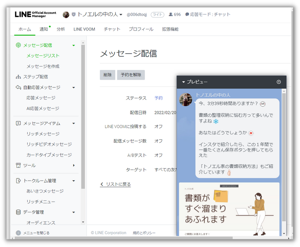Click the トノエルの中の人 account avatar in header

(x=66, y=14)
